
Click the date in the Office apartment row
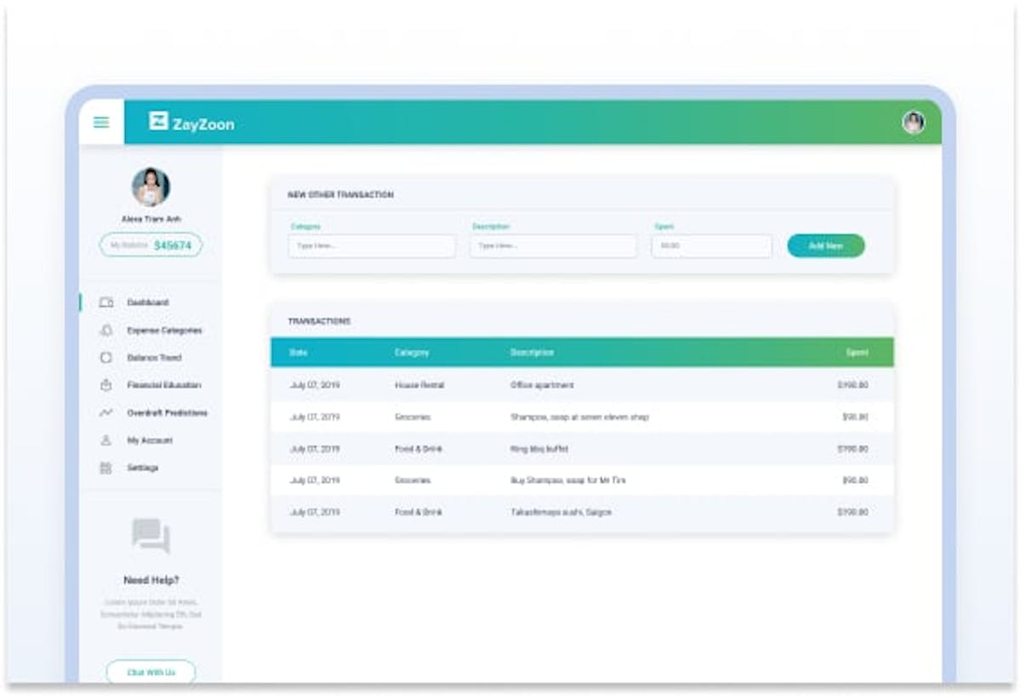(315, 385)
